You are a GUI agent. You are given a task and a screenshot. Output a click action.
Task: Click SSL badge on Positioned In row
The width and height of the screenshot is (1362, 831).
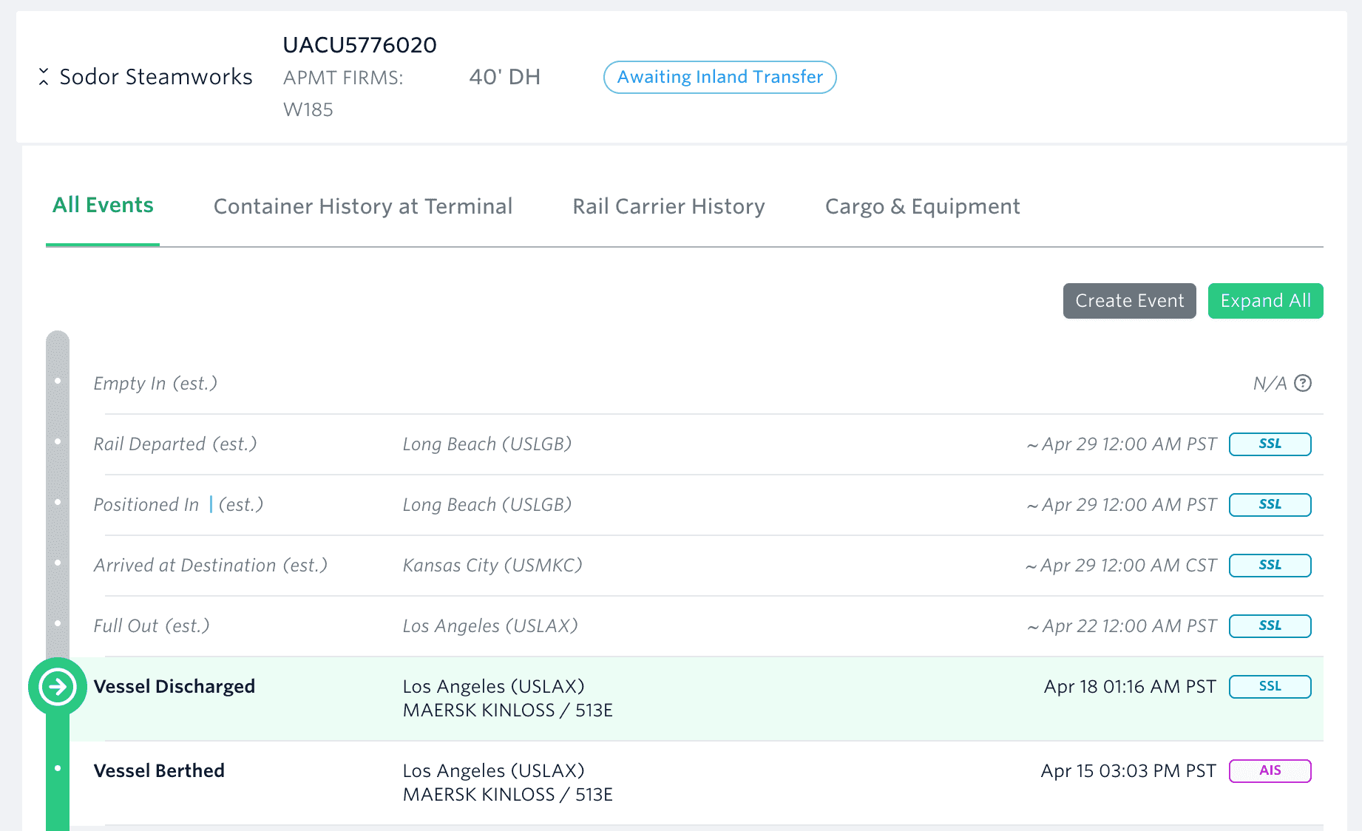[x=1270, y=505]
